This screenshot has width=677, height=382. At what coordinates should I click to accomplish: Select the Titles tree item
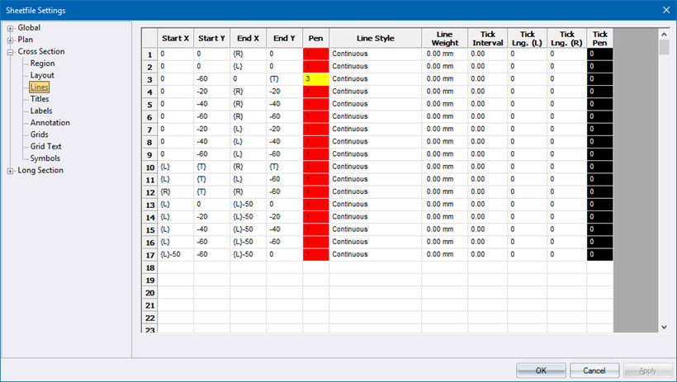pos(40,99)
